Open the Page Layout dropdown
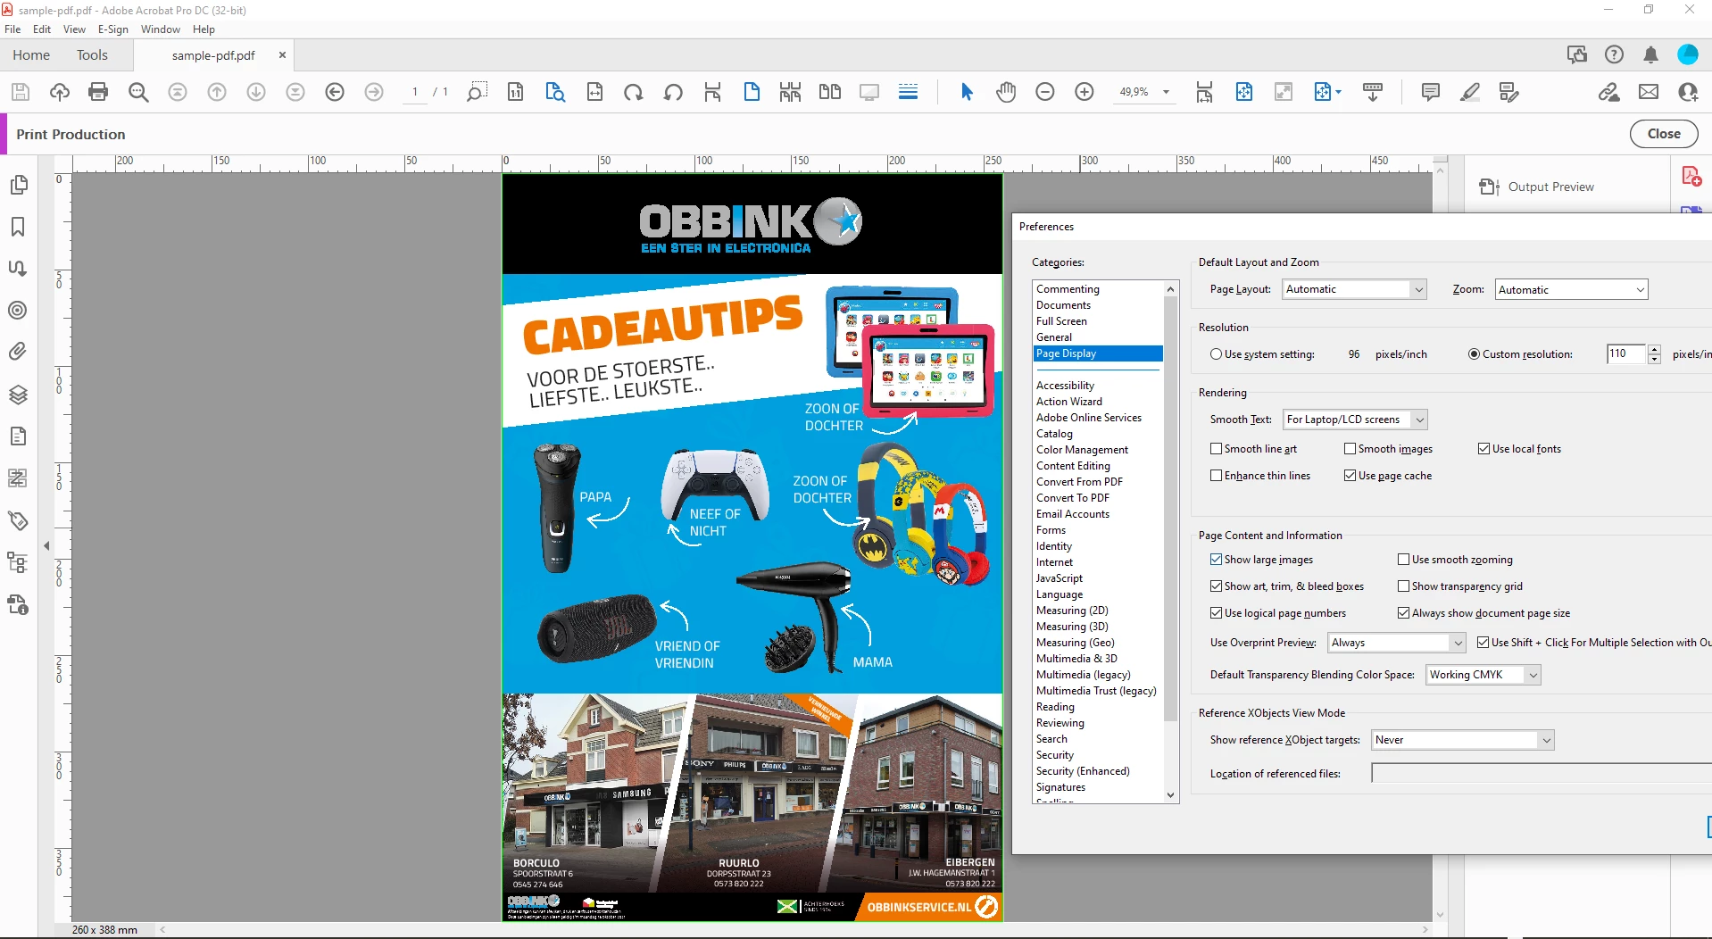The width and height of the screenshot is (1712, 939). (x=1354, y=289)
